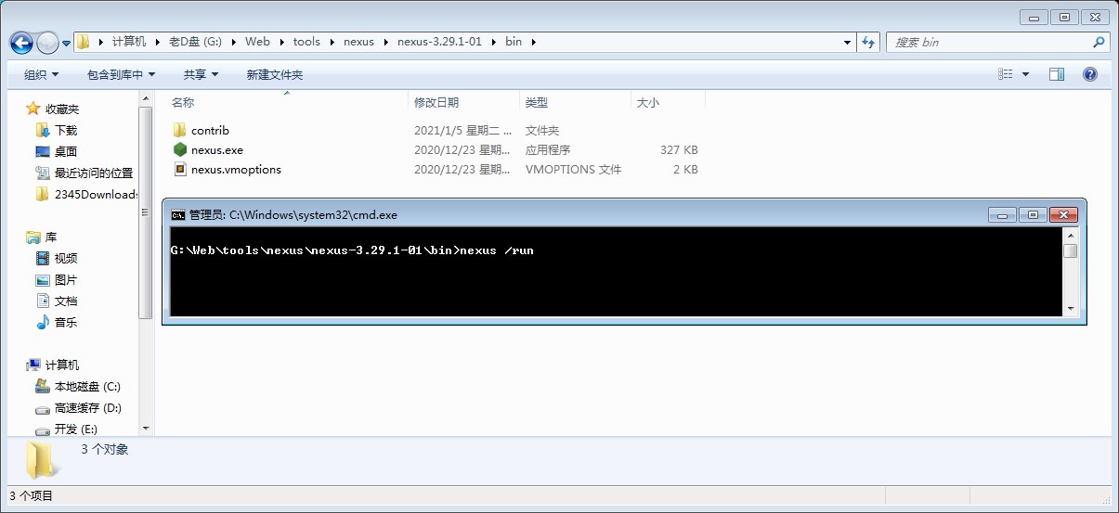Open 桌面 in the sidebar
The height and width of the screenshot is (513, 1119).
point(66,151)
